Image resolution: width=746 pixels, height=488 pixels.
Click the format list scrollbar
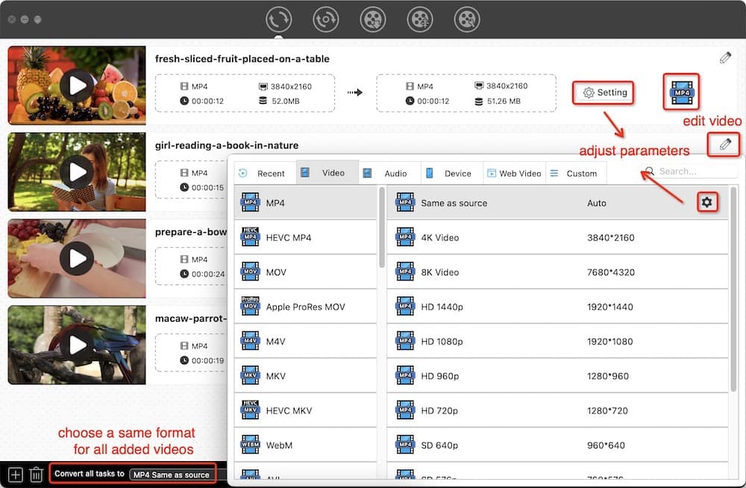(x=382, y=231)
